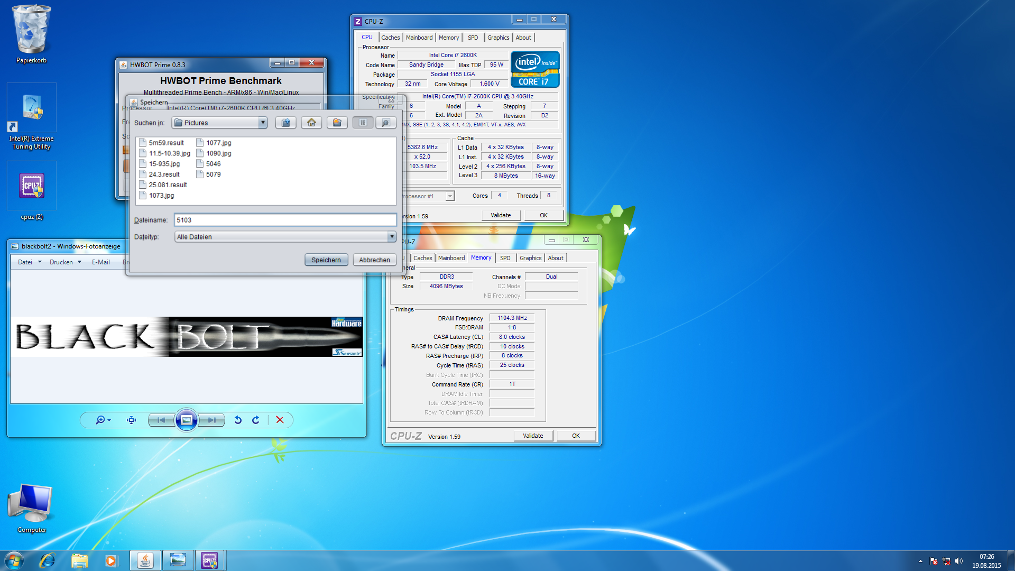Create new folder in Speichern dialog

pyautogui.click(x=337, y=123)
